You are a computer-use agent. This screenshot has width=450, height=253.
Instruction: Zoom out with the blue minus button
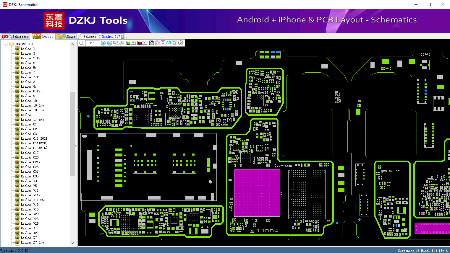[x=110, y=43]
